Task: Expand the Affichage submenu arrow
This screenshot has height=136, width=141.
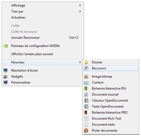Action: pyautogui.click(x=80, y=5)
